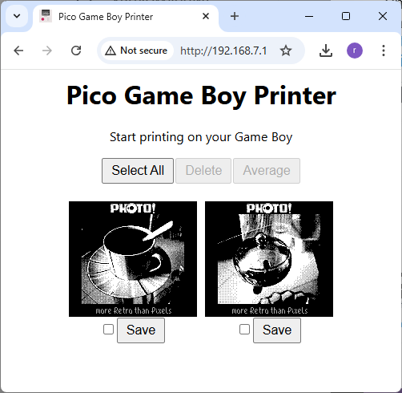Image resolution: width=402 pixels, height=393 pixels.
Task: Click the Select All button
Action: coord(138,171)
